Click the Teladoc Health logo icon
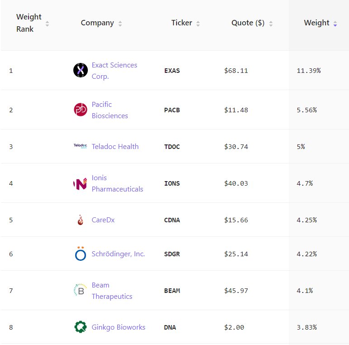 click(x=80, y=146)
